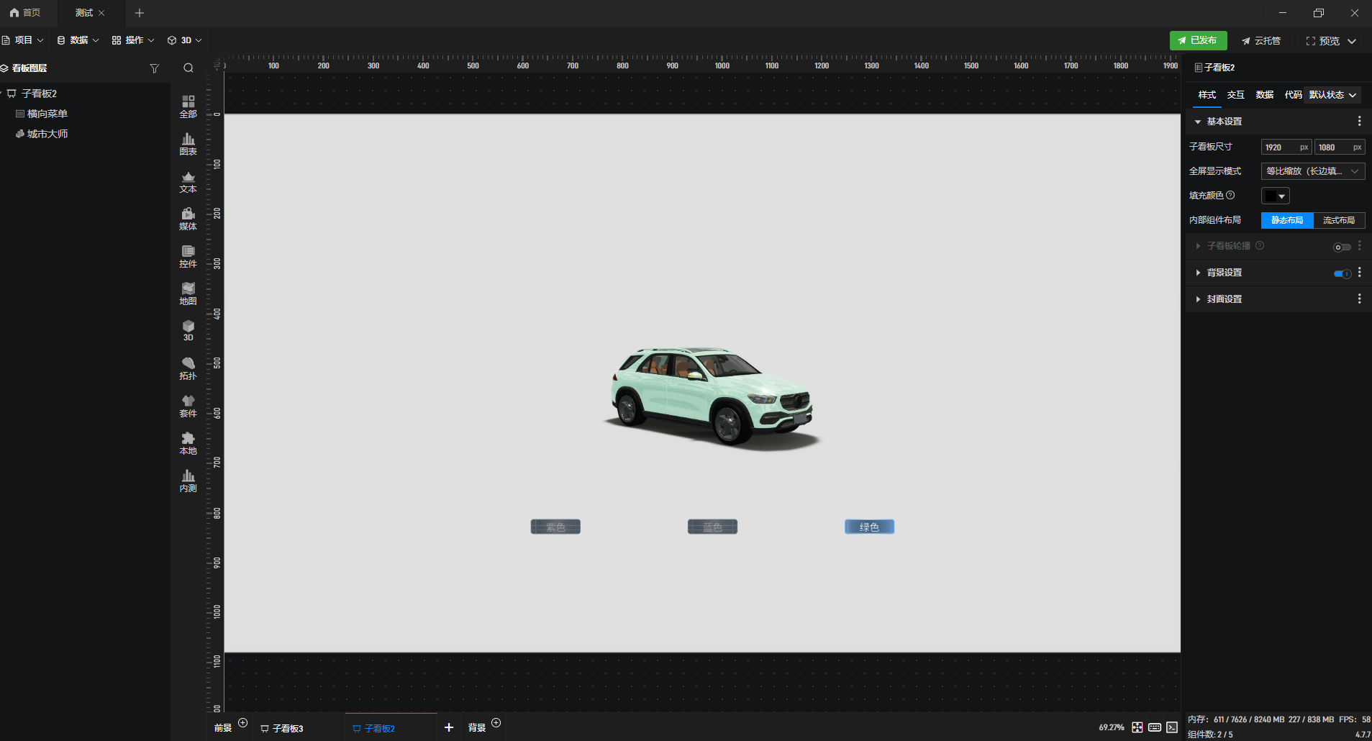
Task: Open the 控件 controls category
Action: (188, 256)
